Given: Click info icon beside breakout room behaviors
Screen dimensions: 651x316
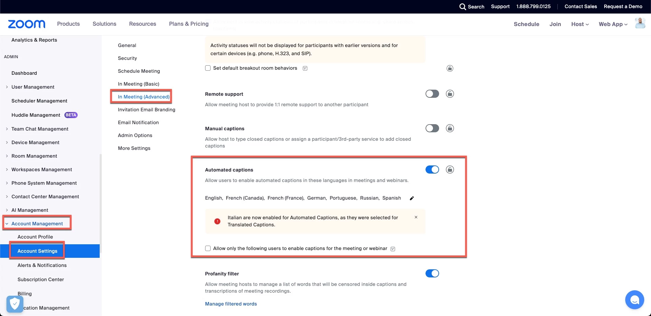Looking at the screenshot, I should pos(305,68).
